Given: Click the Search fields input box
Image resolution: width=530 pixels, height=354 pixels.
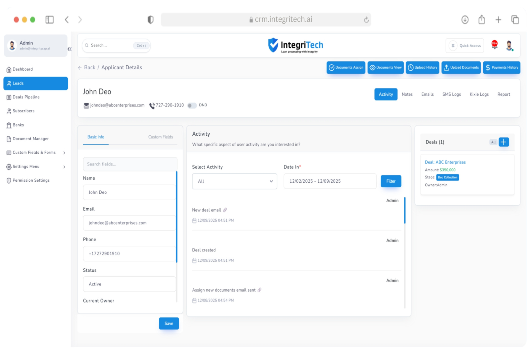Looking at the screenshot, I should click(130, 164).
